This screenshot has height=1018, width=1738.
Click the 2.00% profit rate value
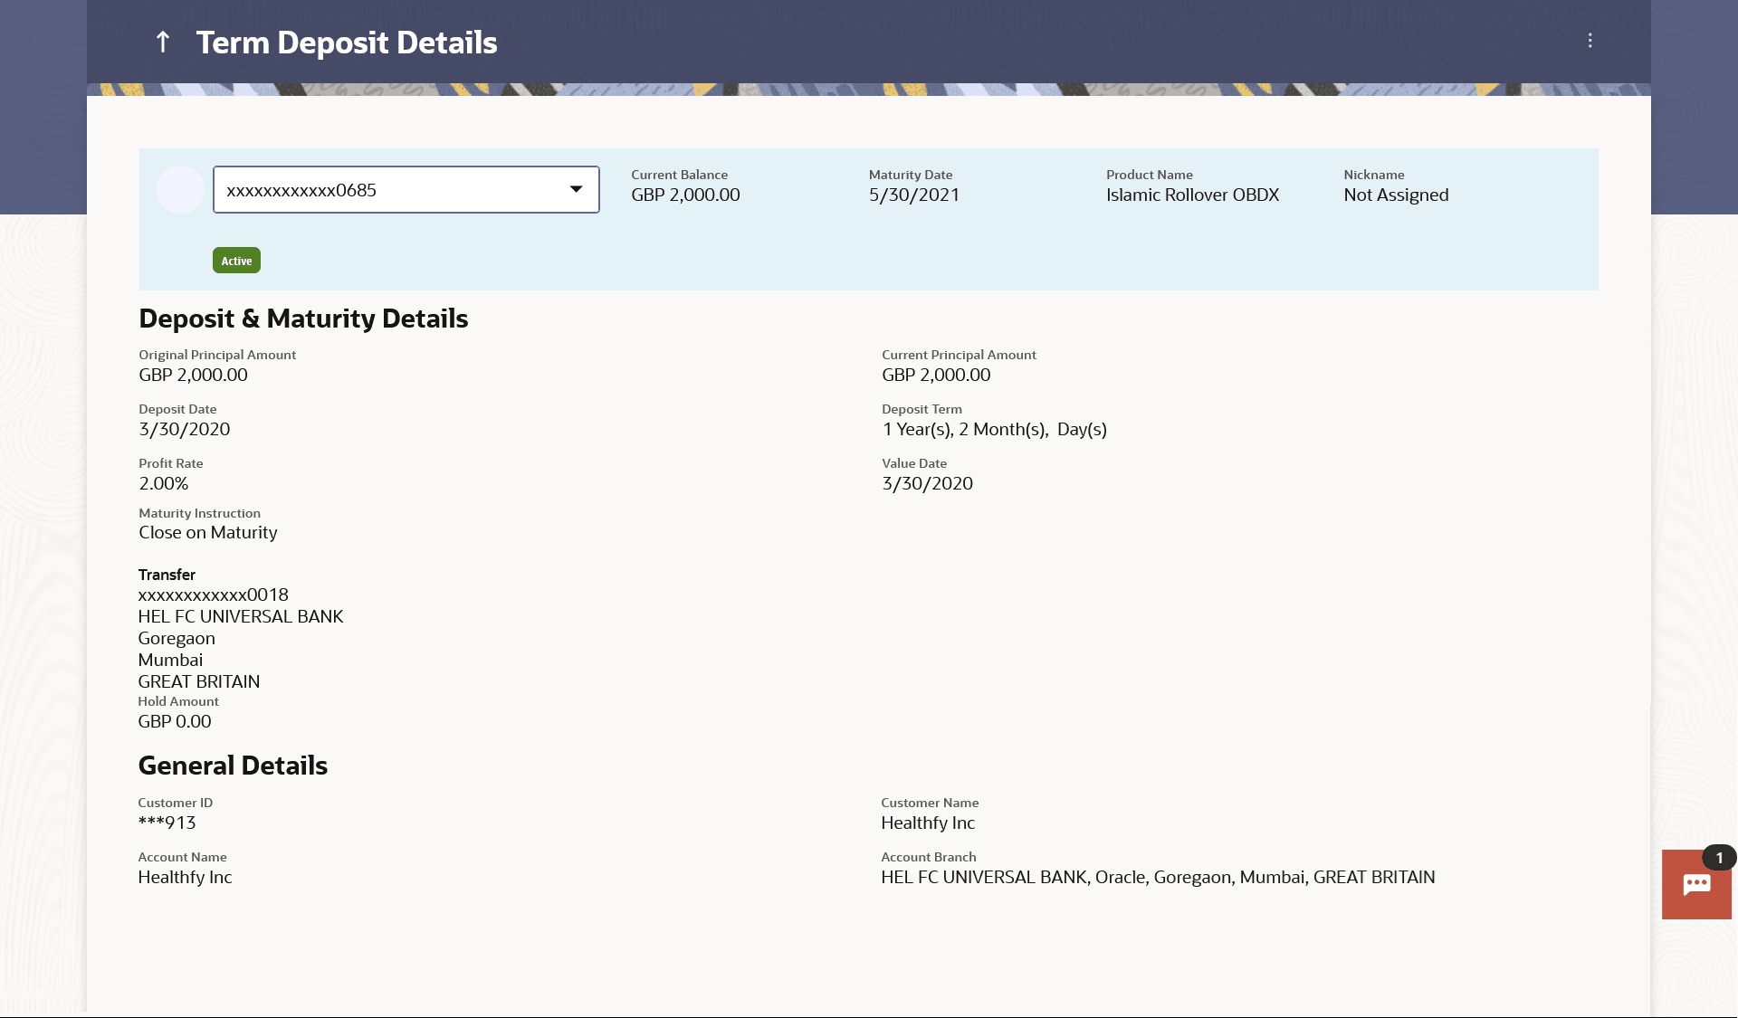point(164,483)
